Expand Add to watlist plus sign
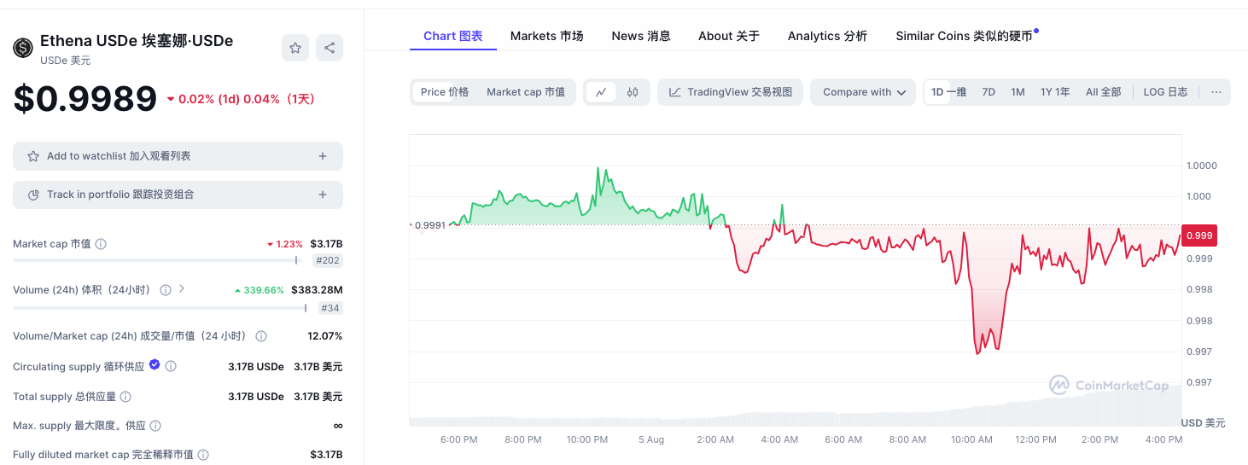 (x=323, y=156)
